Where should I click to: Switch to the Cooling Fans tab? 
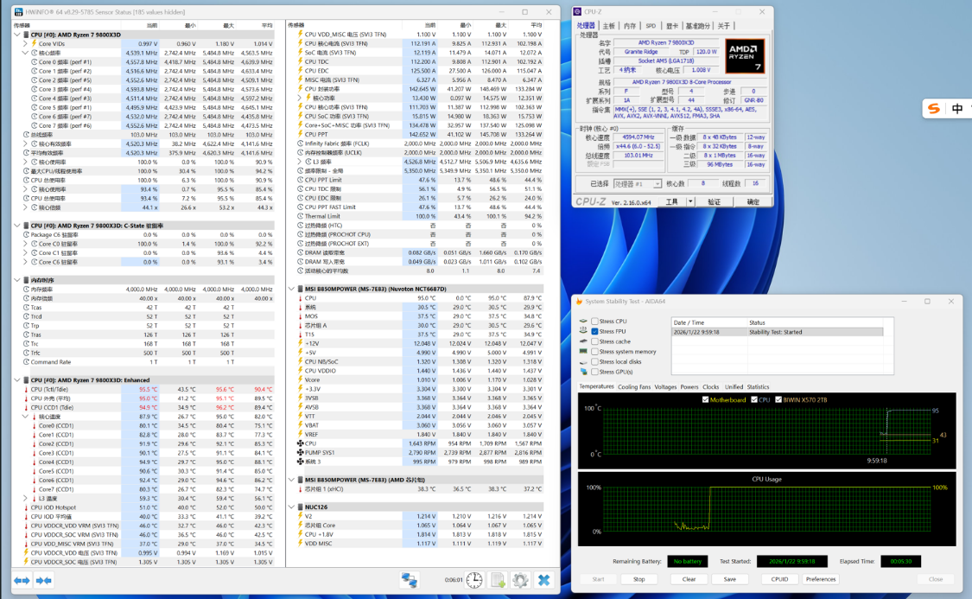pyautogui.click(x=634, y=387)
